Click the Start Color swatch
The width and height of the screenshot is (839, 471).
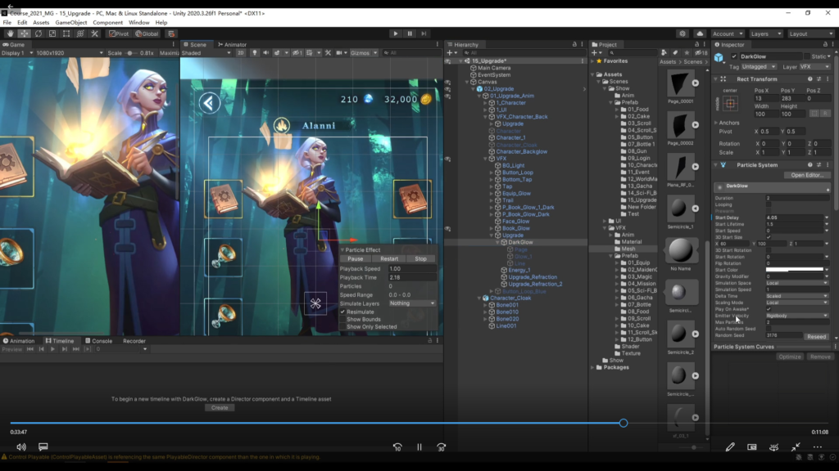pyautogui.click(x=794, y=270)
